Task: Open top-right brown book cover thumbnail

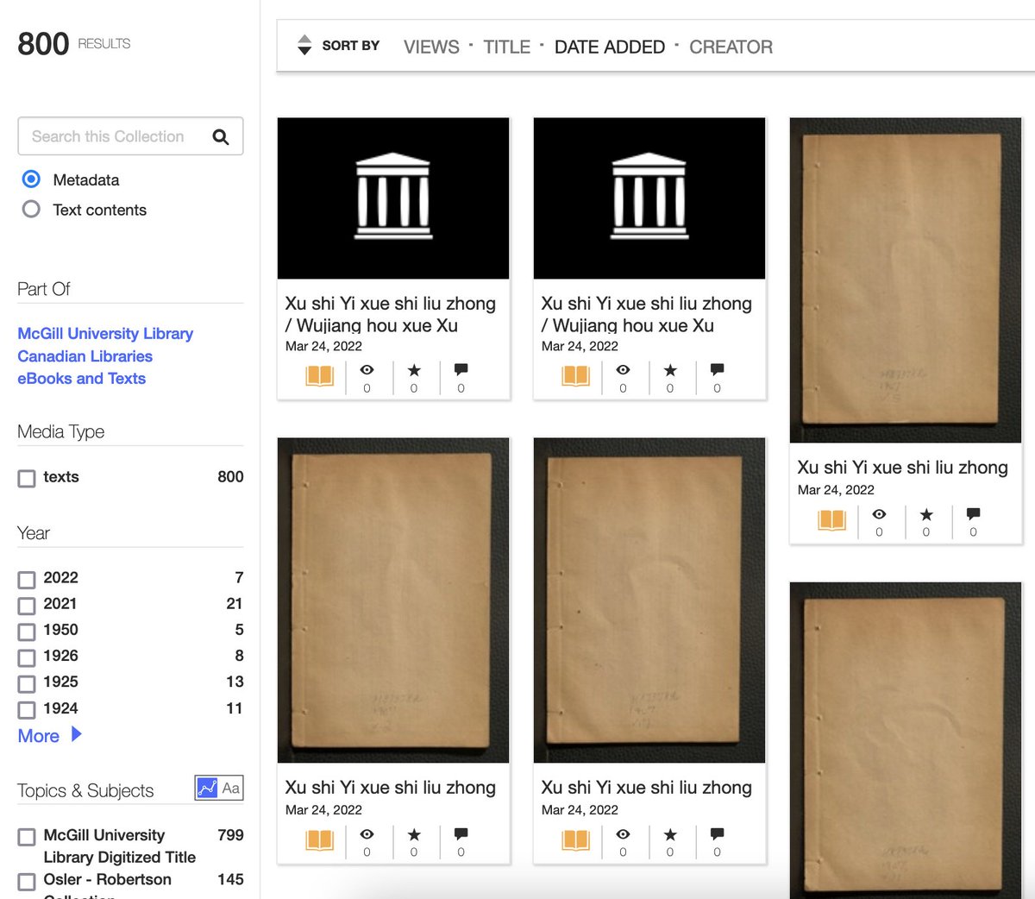Action: [906, 280]
